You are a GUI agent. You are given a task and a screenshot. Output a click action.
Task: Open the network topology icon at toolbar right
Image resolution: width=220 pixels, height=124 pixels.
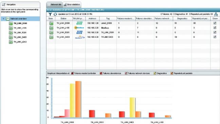(216, 14)
